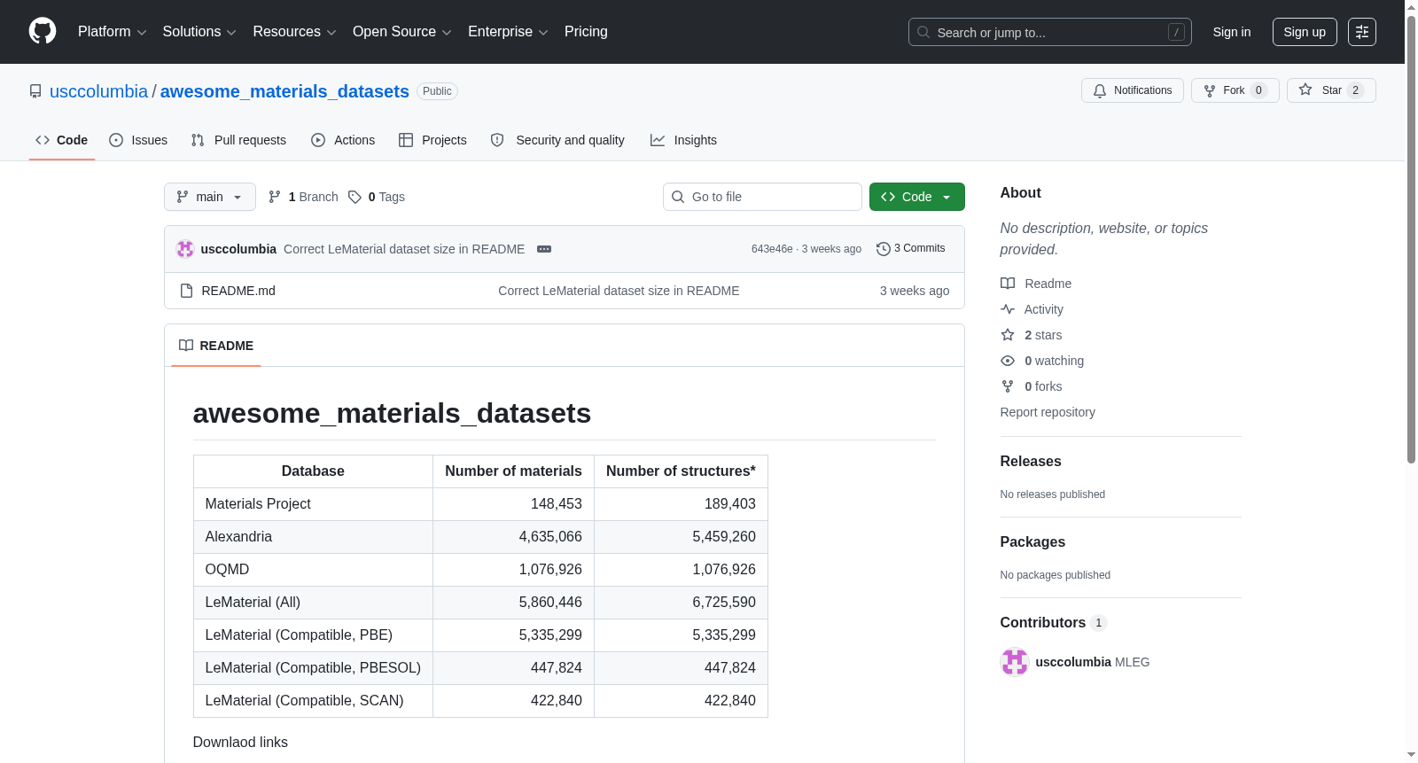
Task: Click the Sign in link
Action: pyautogui.click(x=1232, y=32)
